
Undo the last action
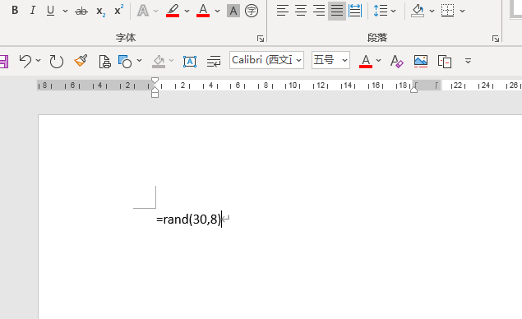pyautogui.click(x=25, y=62)
